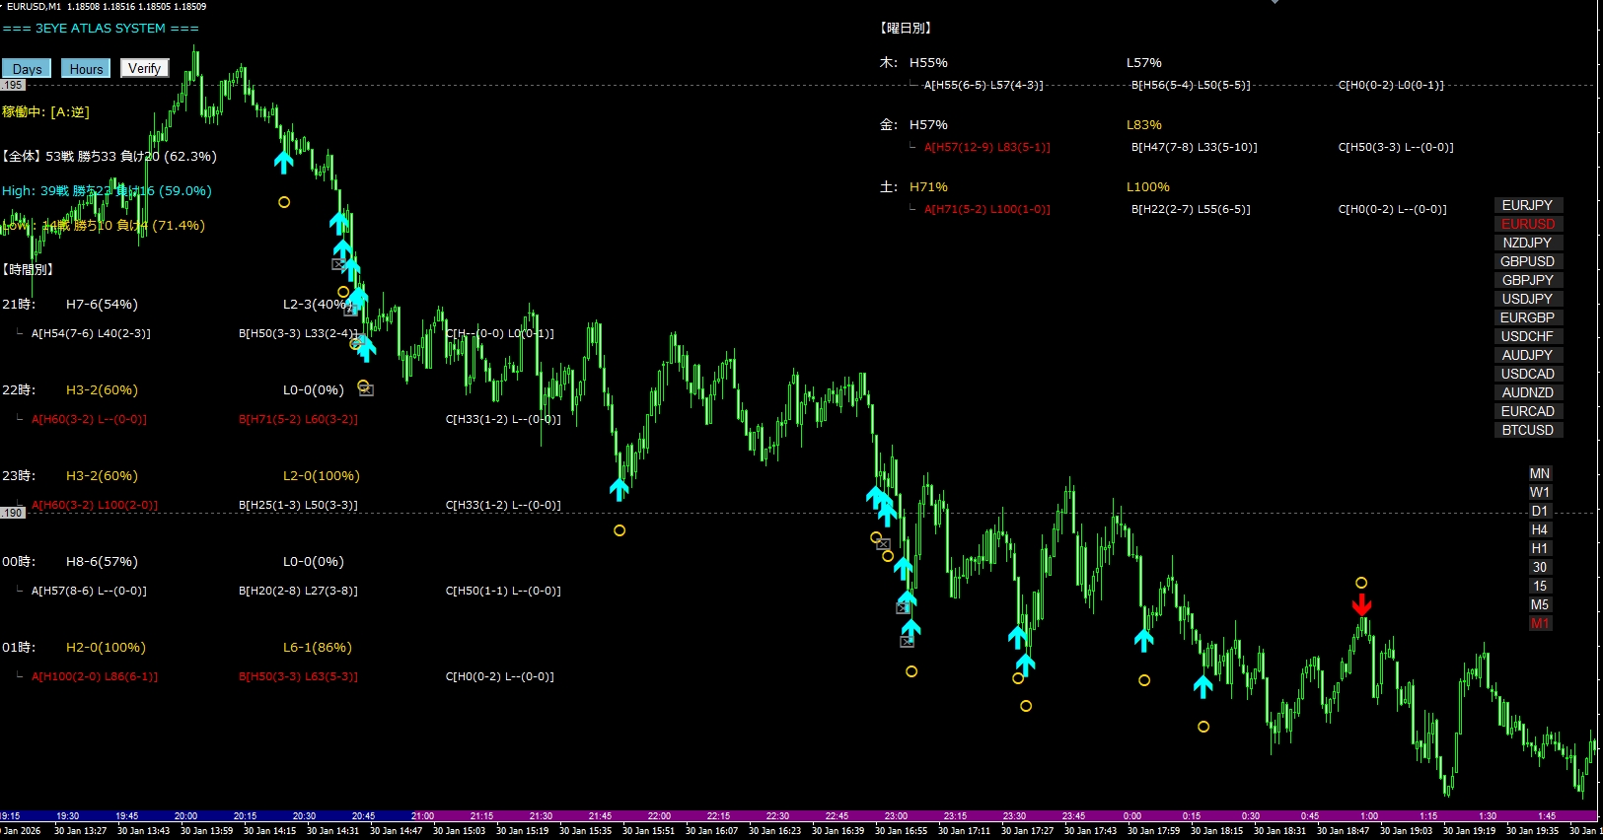The image size is (1603, 840).
Task: Open the BTCUSD chart symbol
Action: click(1527, 430)
